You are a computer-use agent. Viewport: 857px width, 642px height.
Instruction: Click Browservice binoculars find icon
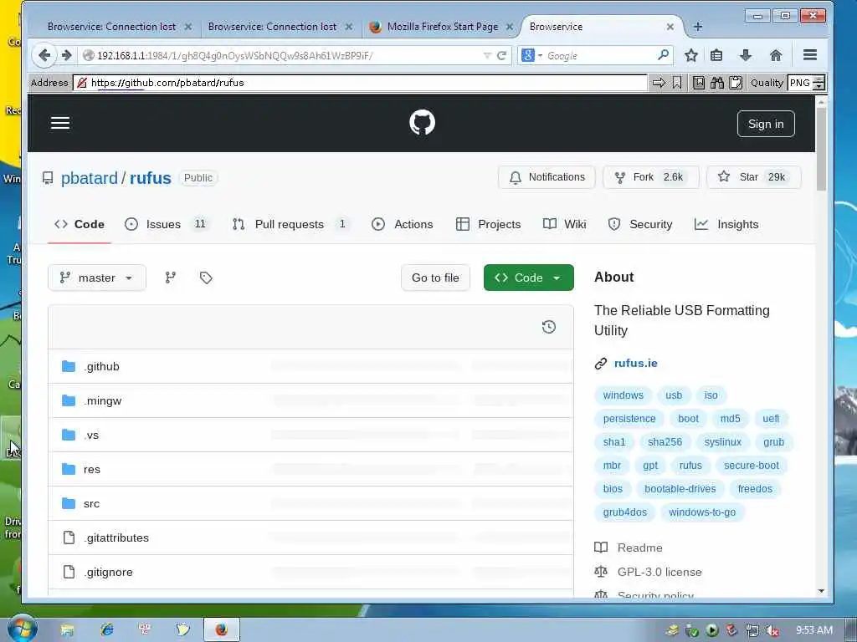[717, 83]
